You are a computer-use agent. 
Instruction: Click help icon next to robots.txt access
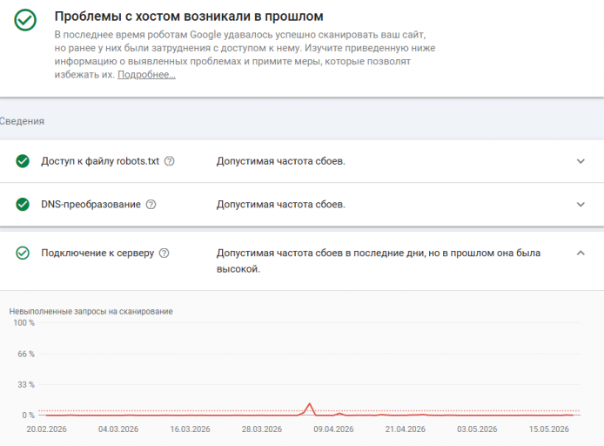click(170, 161)
